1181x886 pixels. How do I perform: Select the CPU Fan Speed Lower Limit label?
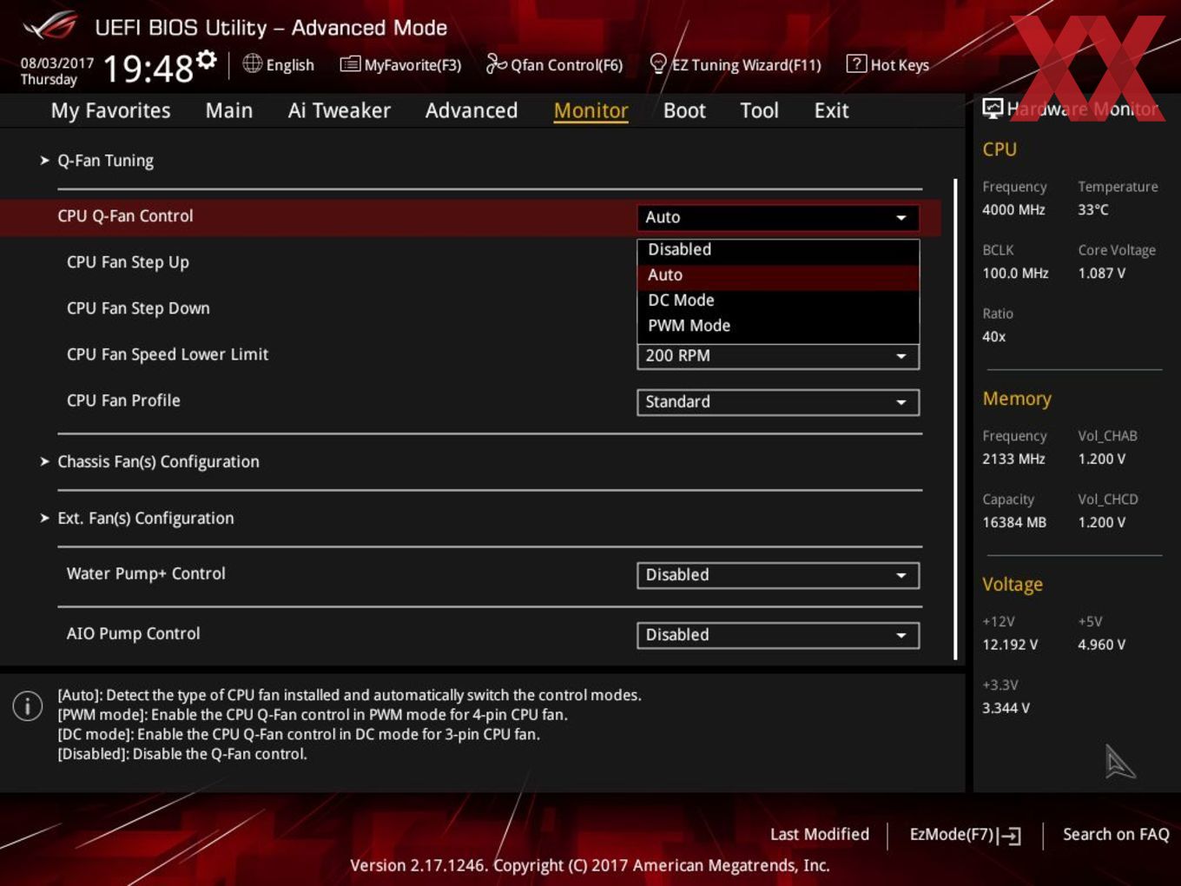click(168, 354)
